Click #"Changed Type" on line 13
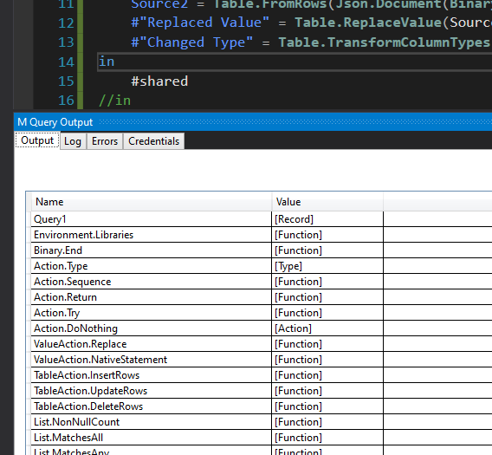The width and height of the screenshot is (492, 455). (x=191, y=42)
